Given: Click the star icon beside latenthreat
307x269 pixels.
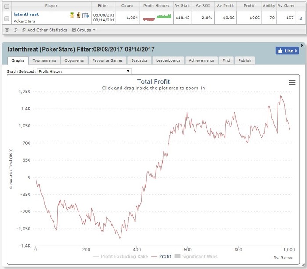Looking at the screenshot, I should [72, 15].
